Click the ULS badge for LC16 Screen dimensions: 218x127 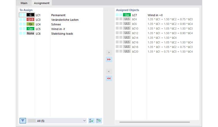pyautogui.click(x=127, y=42)
